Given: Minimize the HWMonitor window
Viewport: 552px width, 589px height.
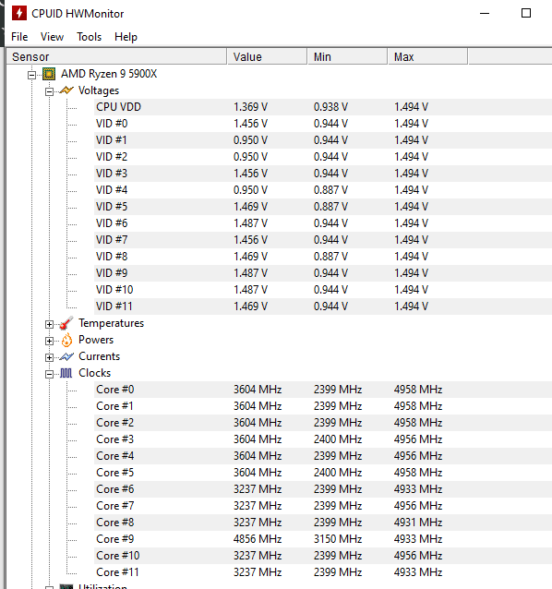Looking at the screenshot, I should click(x=485, y=13).
